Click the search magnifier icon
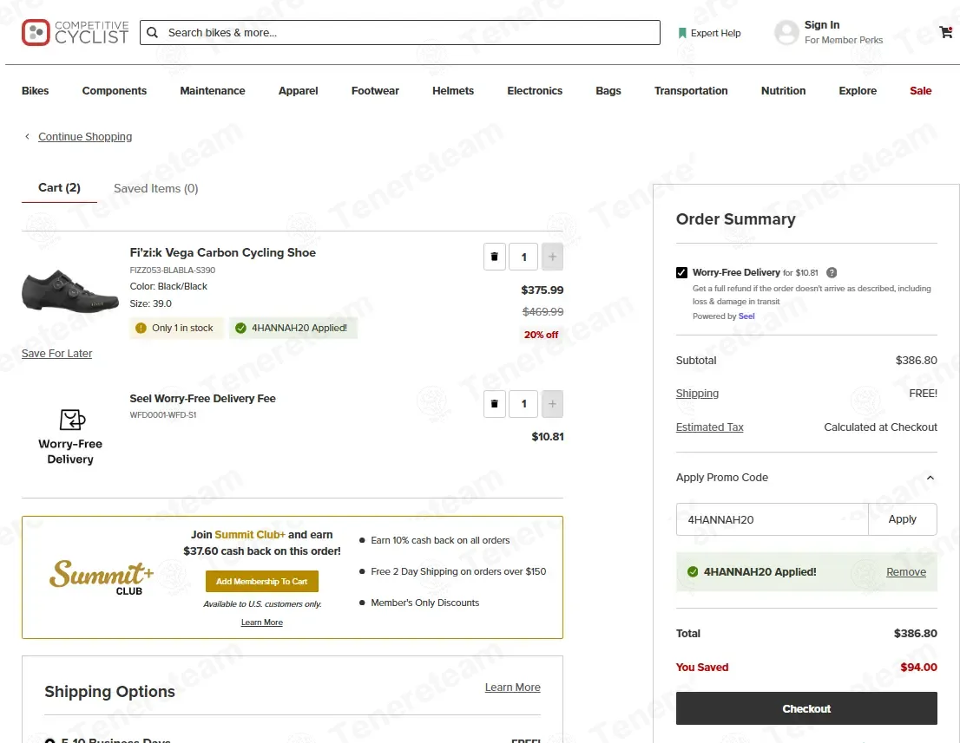This screenshot has height=743, width=960. [x=153, y=33]
